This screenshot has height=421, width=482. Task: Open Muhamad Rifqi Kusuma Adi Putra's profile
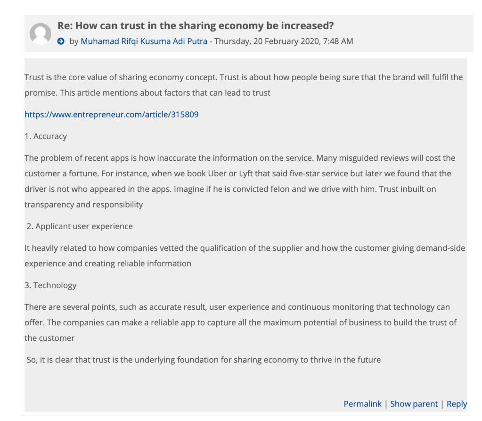[x=144, y=41]
